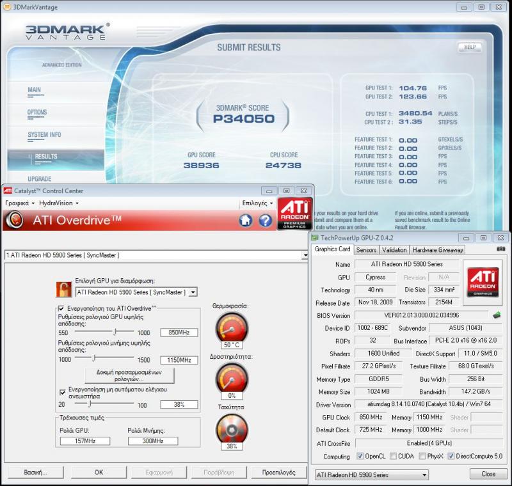Toggle the manual fan control checkbox
Viewport: 512px width, 486px height.
(x=62, y=392)
